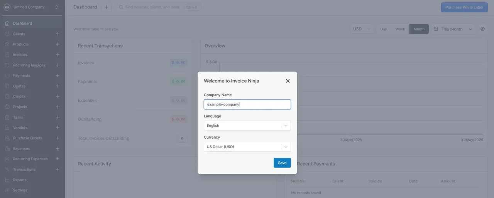Viewport: 494px width, 198px height.
Task: Switch chart view to Week
Action: pos(400,29)
